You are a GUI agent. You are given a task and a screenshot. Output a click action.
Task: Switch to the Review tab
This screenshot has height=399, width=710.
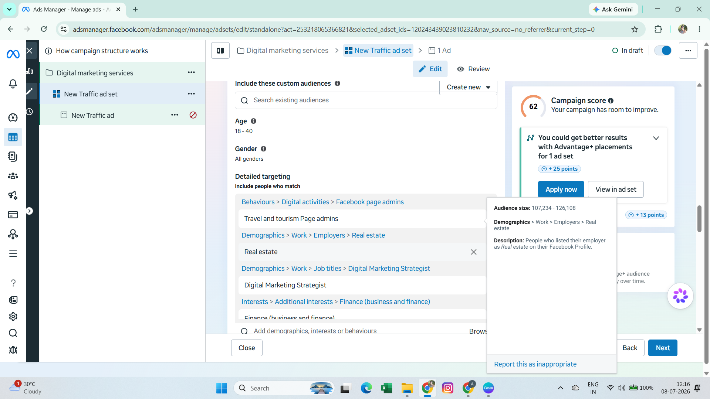(x=473, y=69)
